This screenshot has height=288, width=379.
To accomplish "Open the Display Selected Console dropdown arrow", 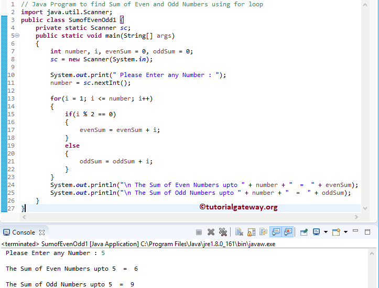I will pos(326,232).
